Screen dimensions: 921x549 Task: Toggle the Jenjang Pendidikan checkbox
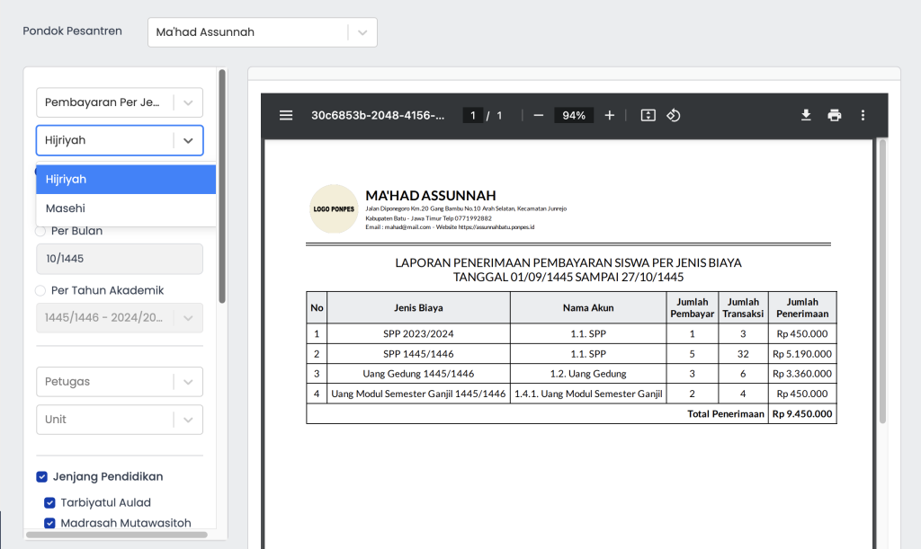tap(41, 477)
